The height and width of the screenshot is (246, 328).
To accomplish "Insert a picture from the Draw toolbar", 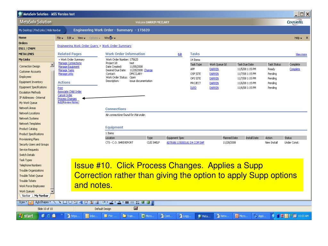I will click(x=97, y=202).
